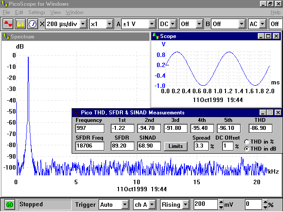Open the meter view toolbar icon
Viewport: 283px width, 212px height.
(x=33, y=23)
